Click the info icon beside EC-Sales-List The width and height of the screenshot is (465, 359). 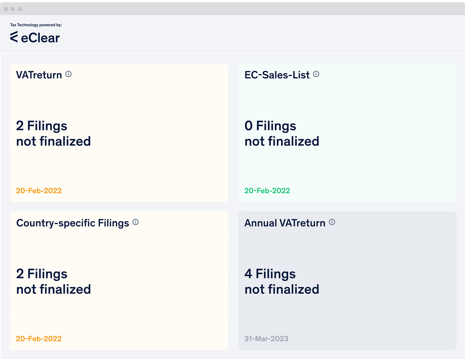click(x=316, y=74)
